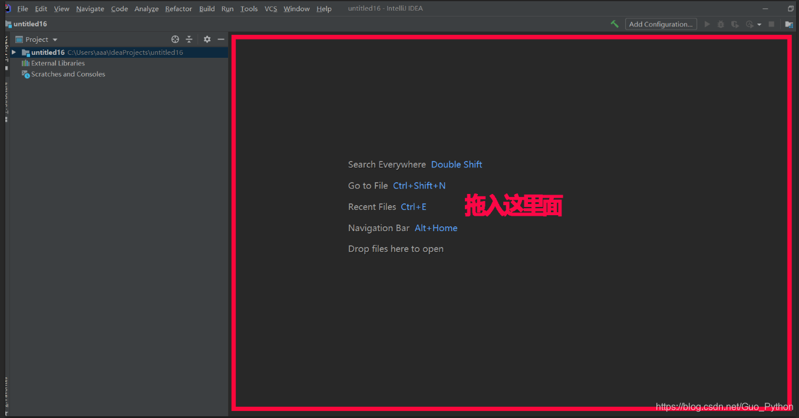Click the Collapse All icon in Project panel
This screenshot has height=418, width=799.
coord(189,40)
